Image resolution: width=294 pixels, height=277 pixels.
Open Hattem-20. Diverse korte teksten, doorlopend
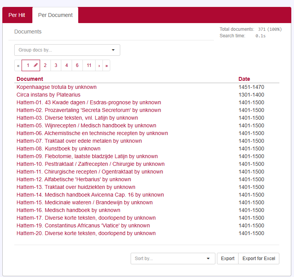86,233
